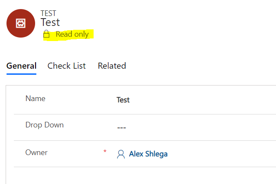Open the Alex Shlega owner link

coord(148,154)
